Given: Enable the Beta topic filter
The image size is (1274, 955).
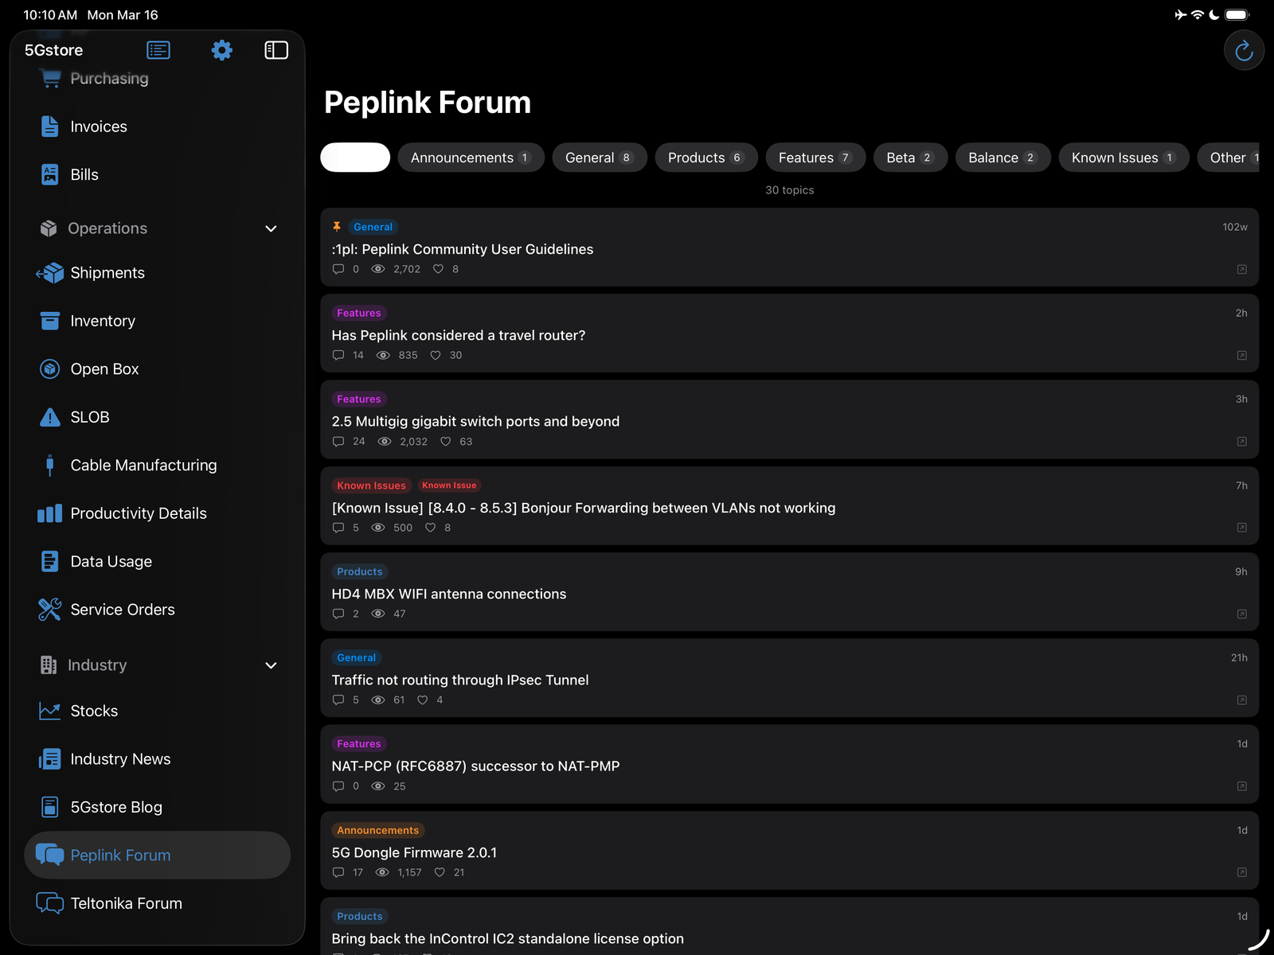Looking at the screenshot, I should [x=910, y=158].
